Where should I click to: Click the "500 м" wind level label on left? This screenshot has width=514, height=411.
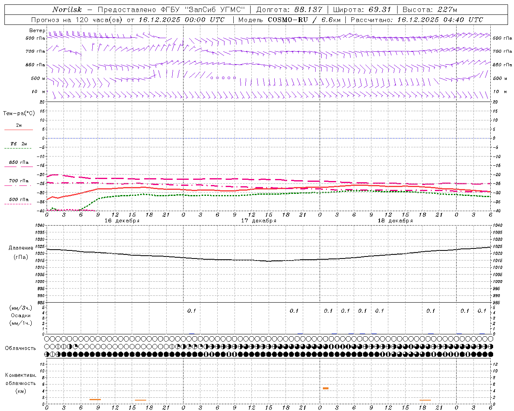click(39, 78)
